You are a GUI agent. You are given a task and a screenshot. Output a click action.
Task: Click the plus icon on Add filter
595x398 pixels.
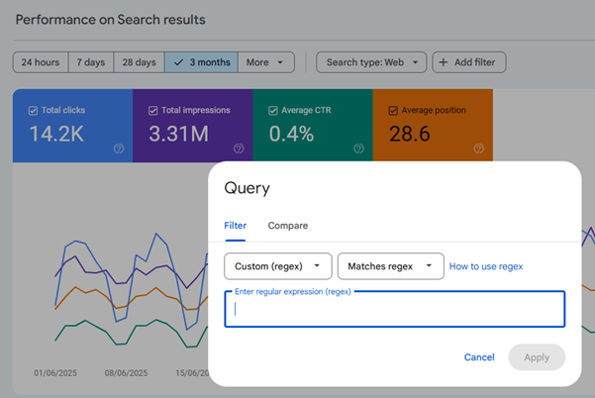tap(444, 62)
